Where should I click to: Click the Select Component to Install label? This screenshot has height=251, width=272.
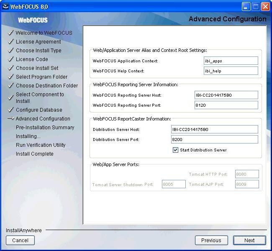click(x=40, y=97)
